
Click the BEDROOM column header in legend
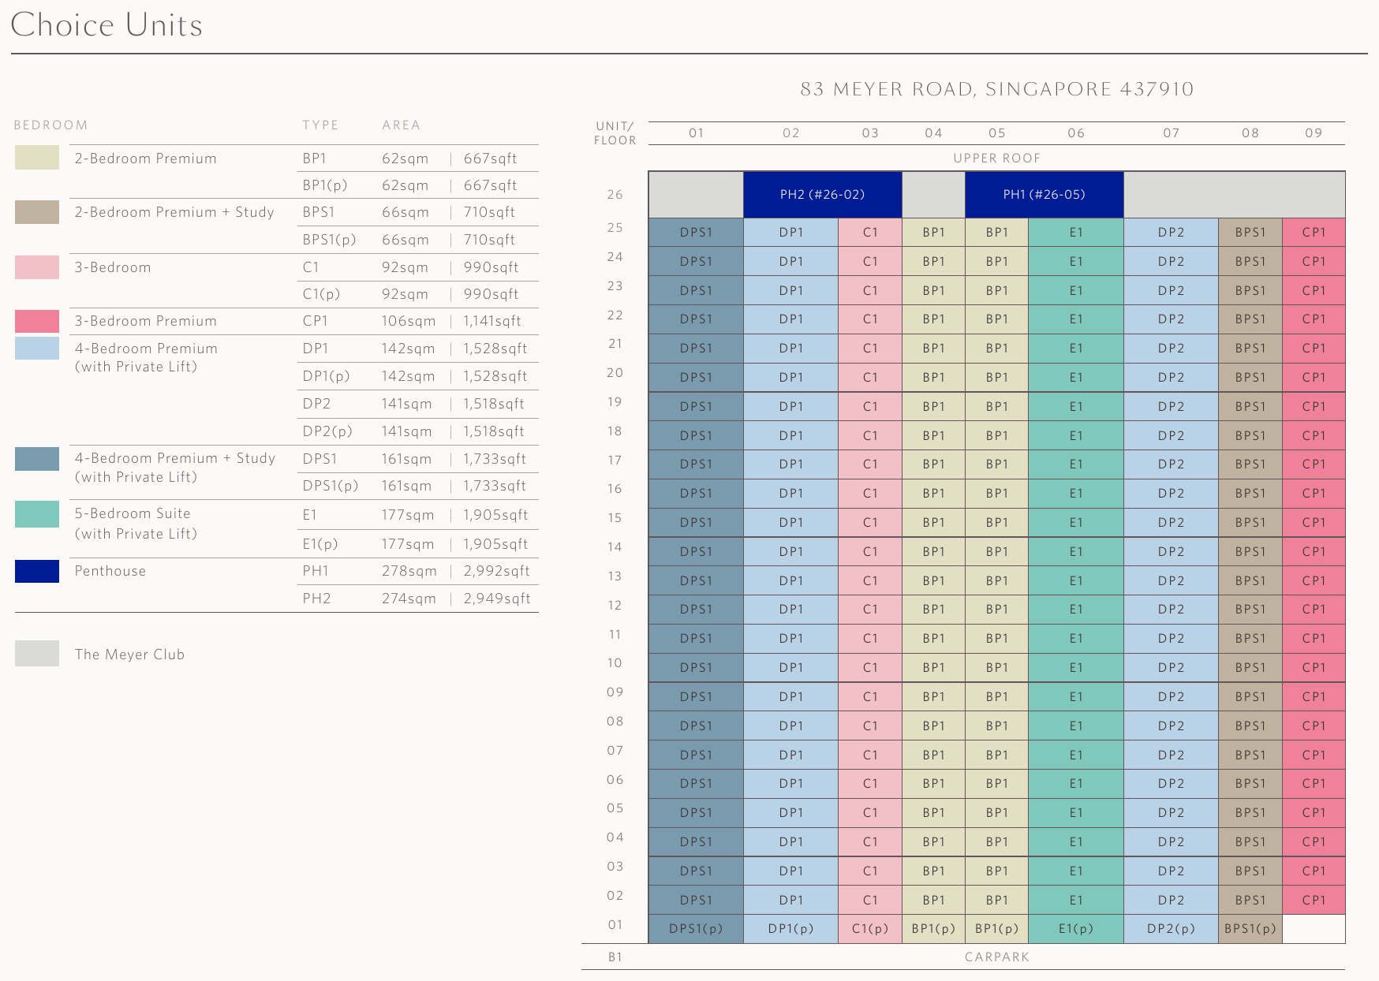[50, 125]
